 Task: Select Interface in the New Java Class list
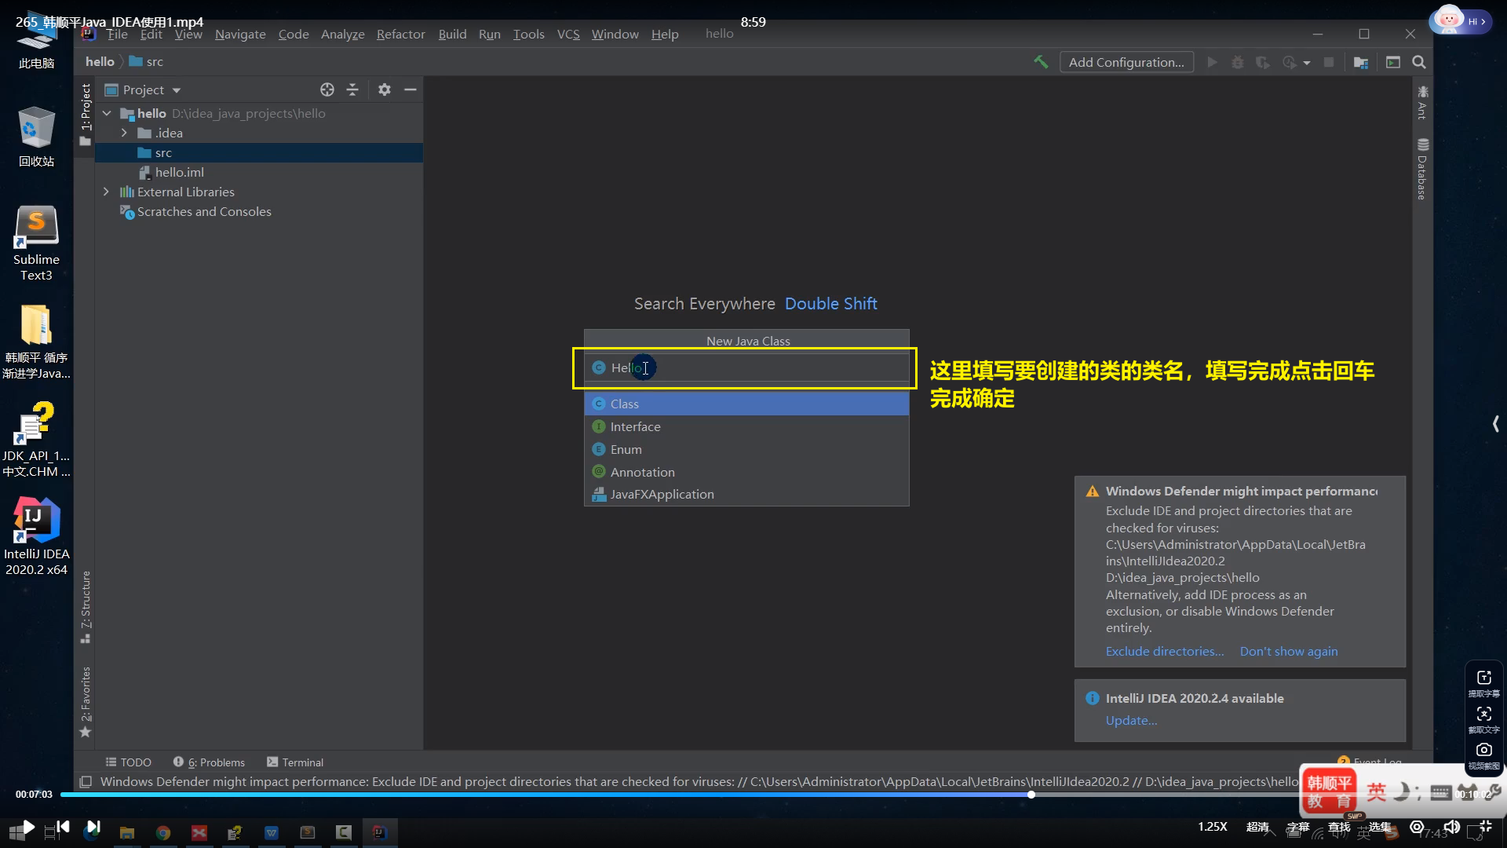pos(635,426)
